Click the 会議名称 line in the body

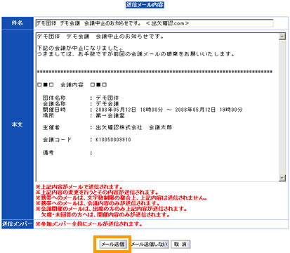81,103
